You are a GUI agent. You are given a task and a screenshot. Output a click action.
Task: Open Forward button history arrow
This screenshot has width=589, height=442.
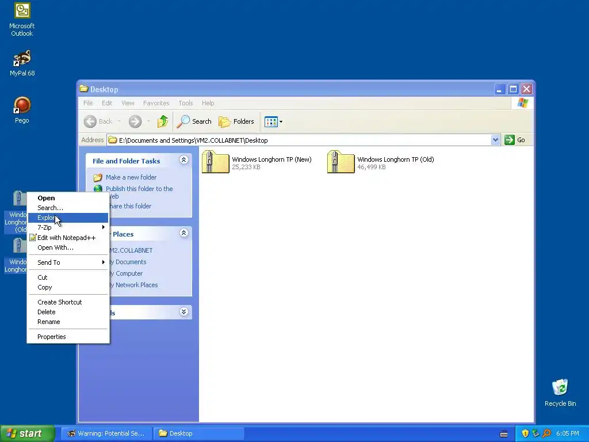(x=149, y=121)
